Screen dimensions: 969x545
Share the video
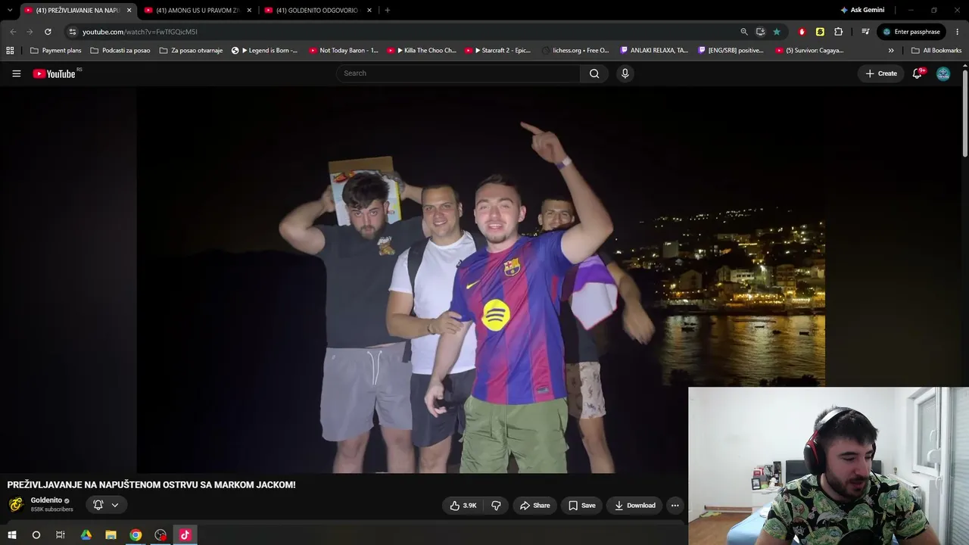pyautogui.click(x=534, y=506)
